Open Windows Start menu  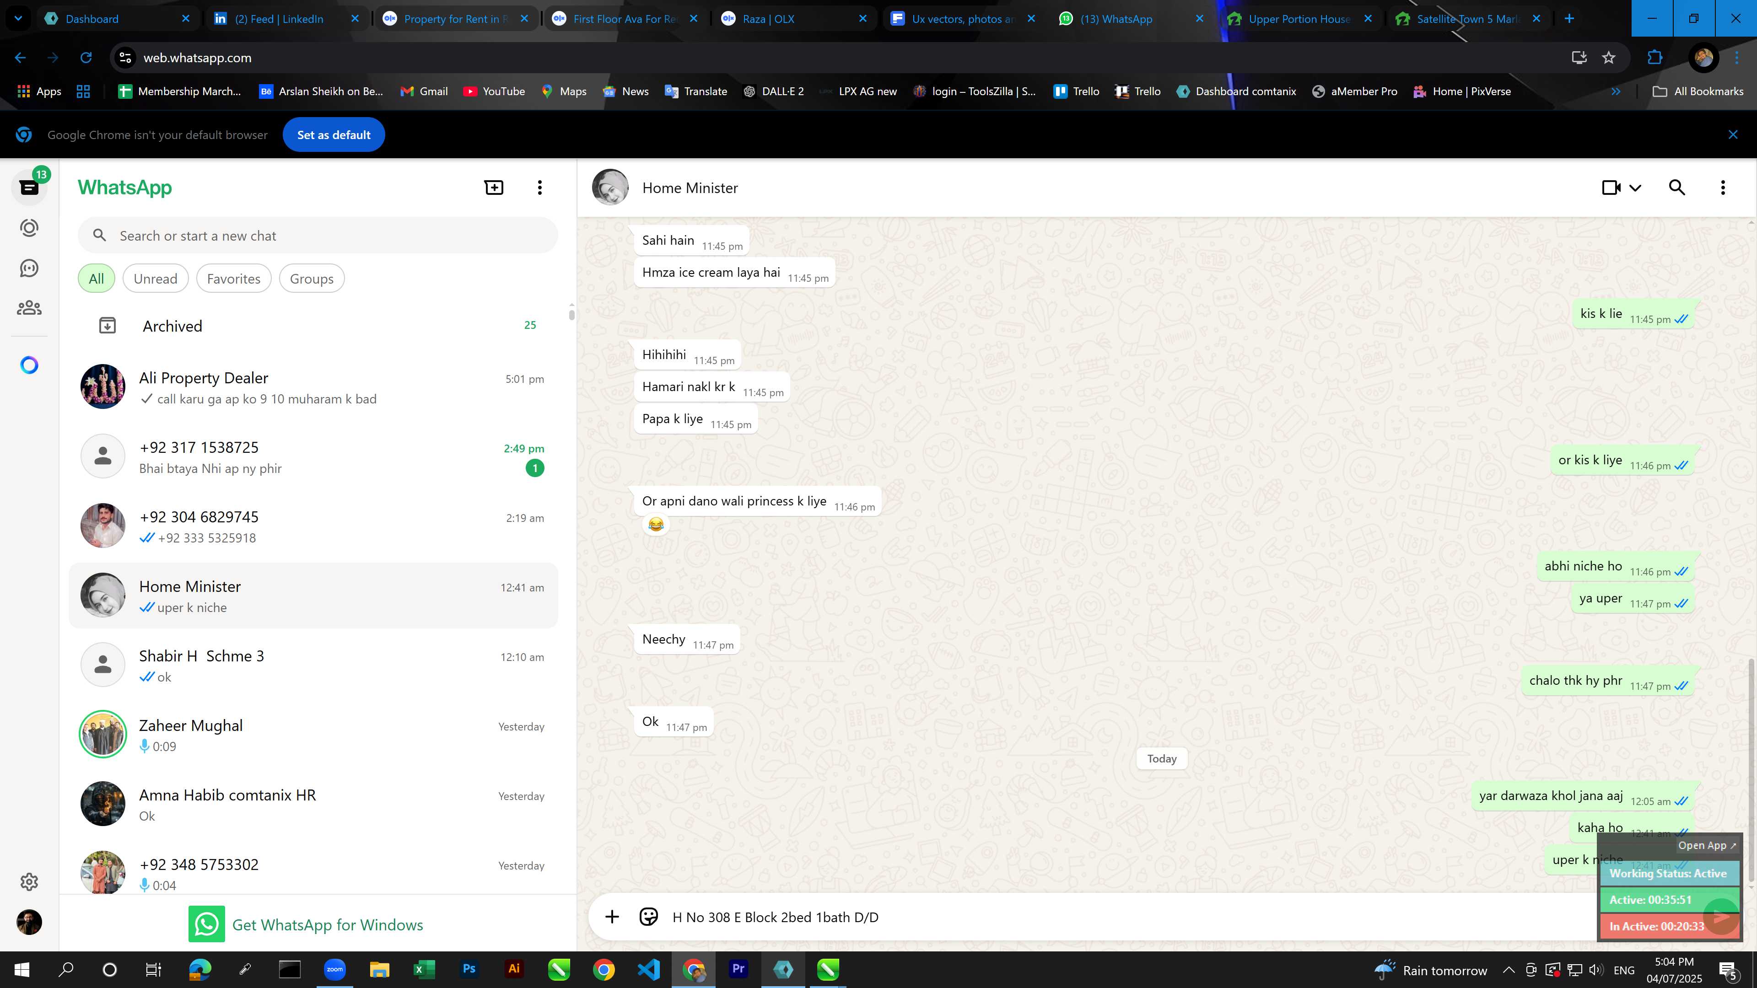coord(22,970)
